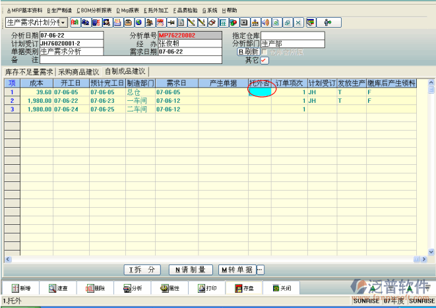Click into the 指定仓库 input field
This screenshot has height=308, width=436.
pyautogui.click(x=292, y=35)
